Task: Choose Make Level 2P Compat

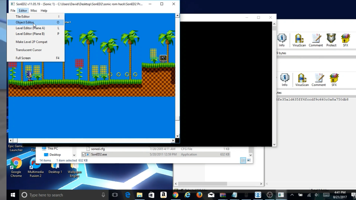Action: [x=36, y=42]
